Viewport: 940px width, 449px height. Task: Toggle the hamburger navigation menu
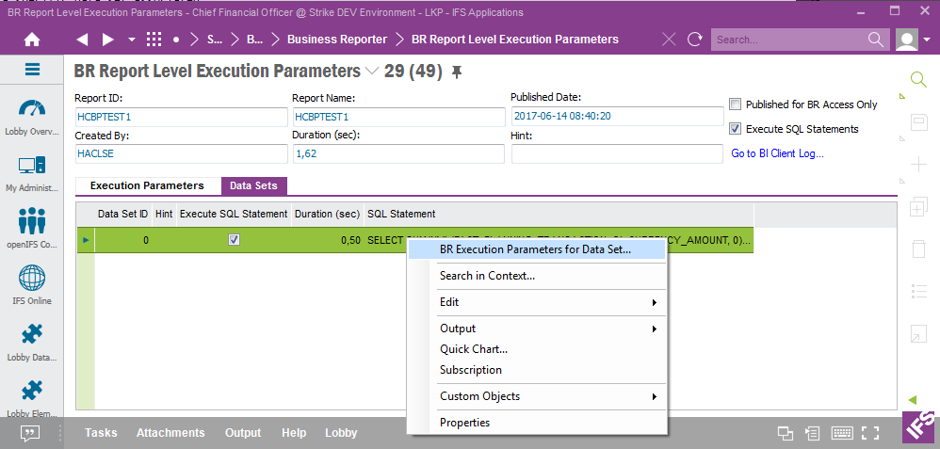coord(32,70)
